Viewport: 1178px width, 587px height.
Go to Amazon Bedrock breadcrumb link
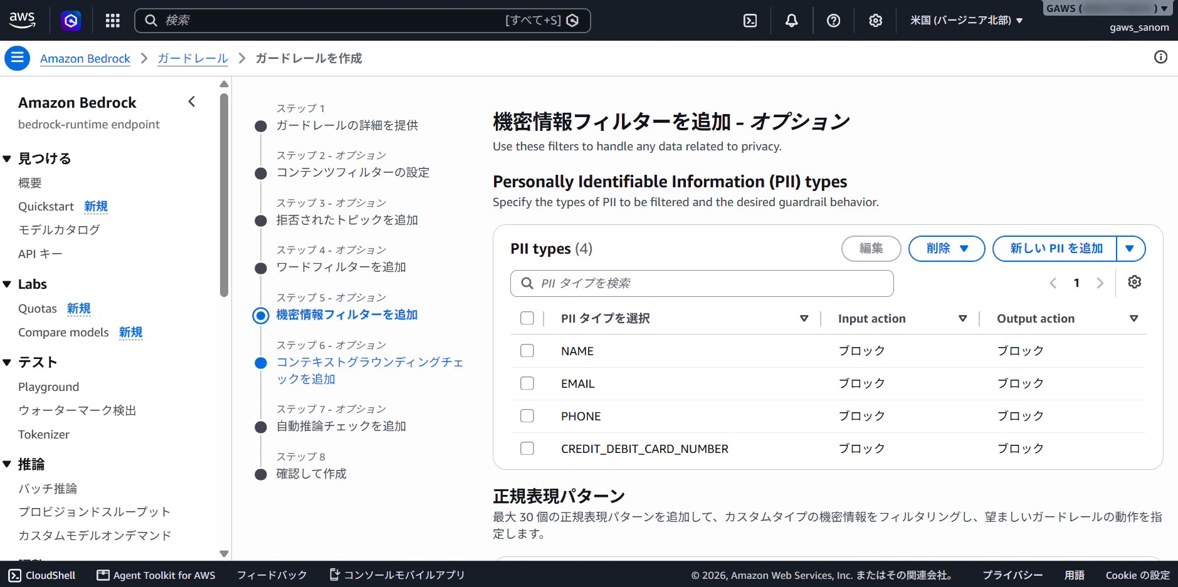tap(85, 58)
